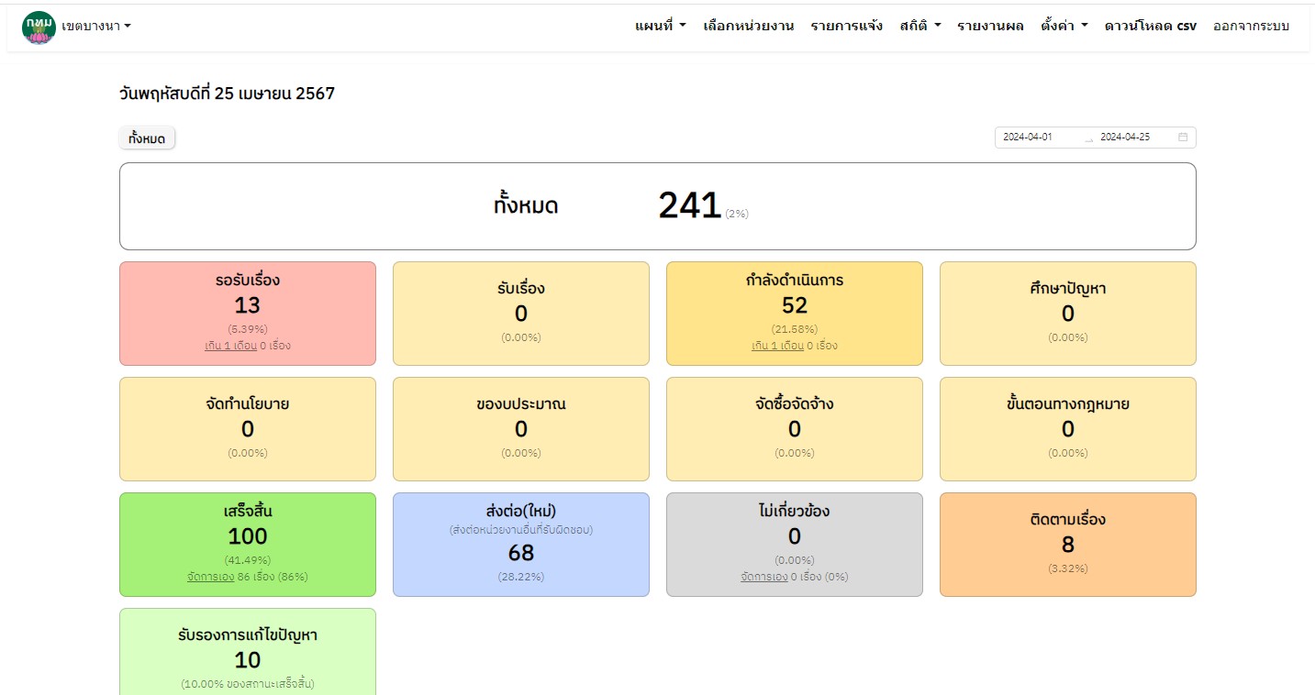Viewport: 1315px width, 695px height.
Task: Open the จัดซื้อจัดจ้าง status card
Action: pos(795,429)
